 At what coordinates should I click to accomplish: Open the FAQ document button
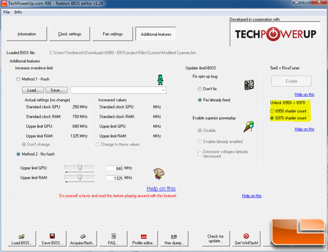(113, 239)
